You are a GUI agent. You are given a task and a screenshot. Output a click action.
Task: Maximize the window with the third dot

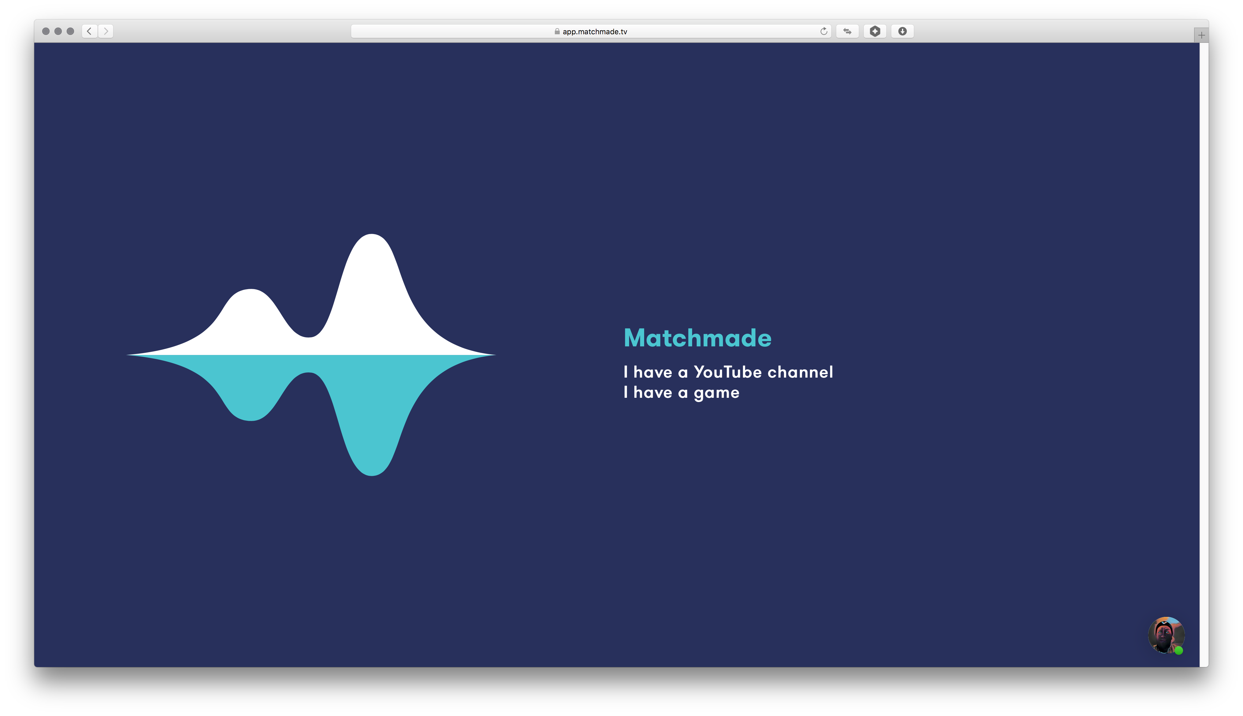coord(70,31)
